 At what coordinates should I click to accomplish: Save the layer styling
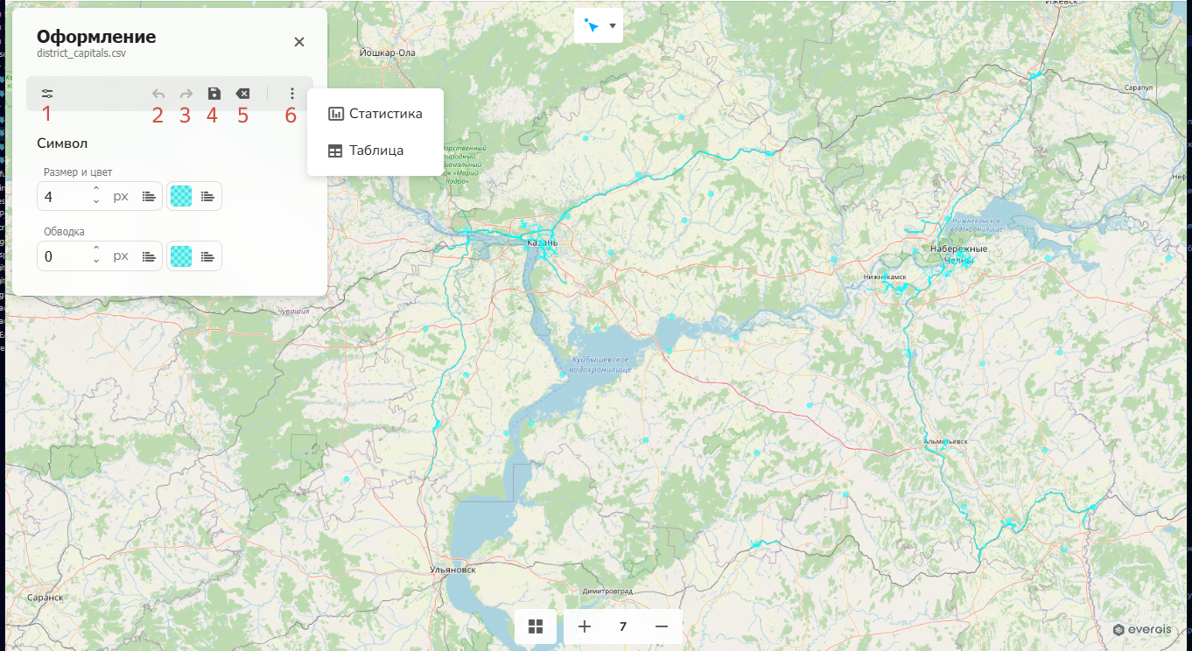(214, 94)
